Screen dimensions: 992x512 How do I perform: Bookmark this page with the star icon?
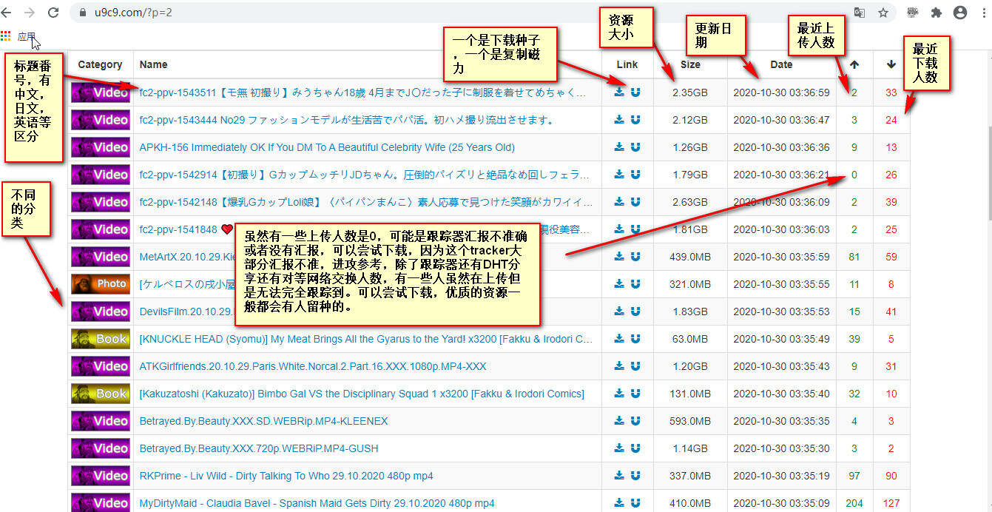[883, 13]
